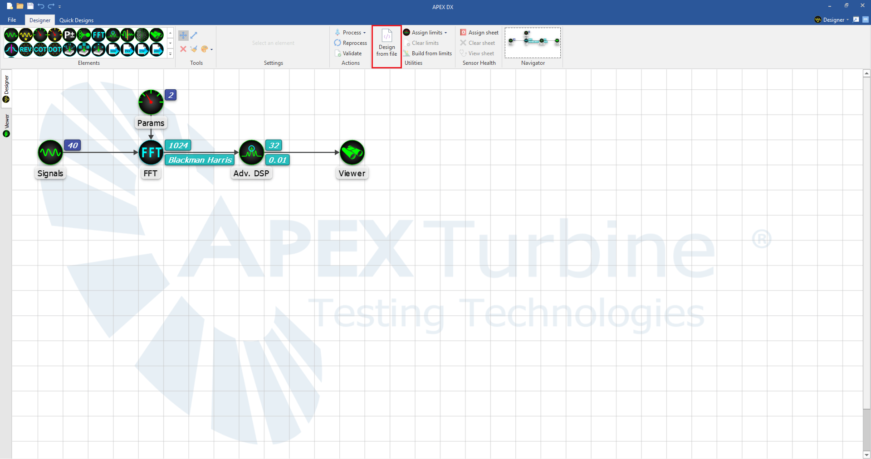Pick the FFT element in gallery
Screen dimensions: 871x459
pyautogui.click(x=98, y=35)
